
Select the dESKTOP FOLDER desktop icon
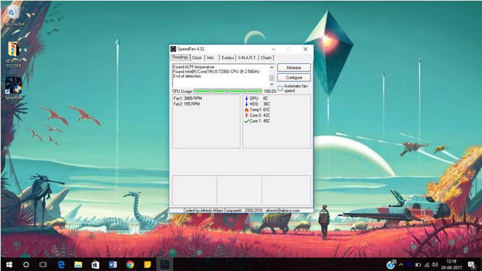(14, 55)
